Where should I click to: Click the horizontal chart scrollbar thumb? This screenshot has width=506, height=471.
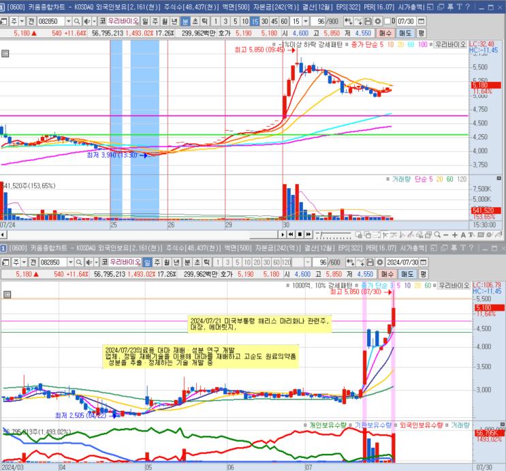264,234
